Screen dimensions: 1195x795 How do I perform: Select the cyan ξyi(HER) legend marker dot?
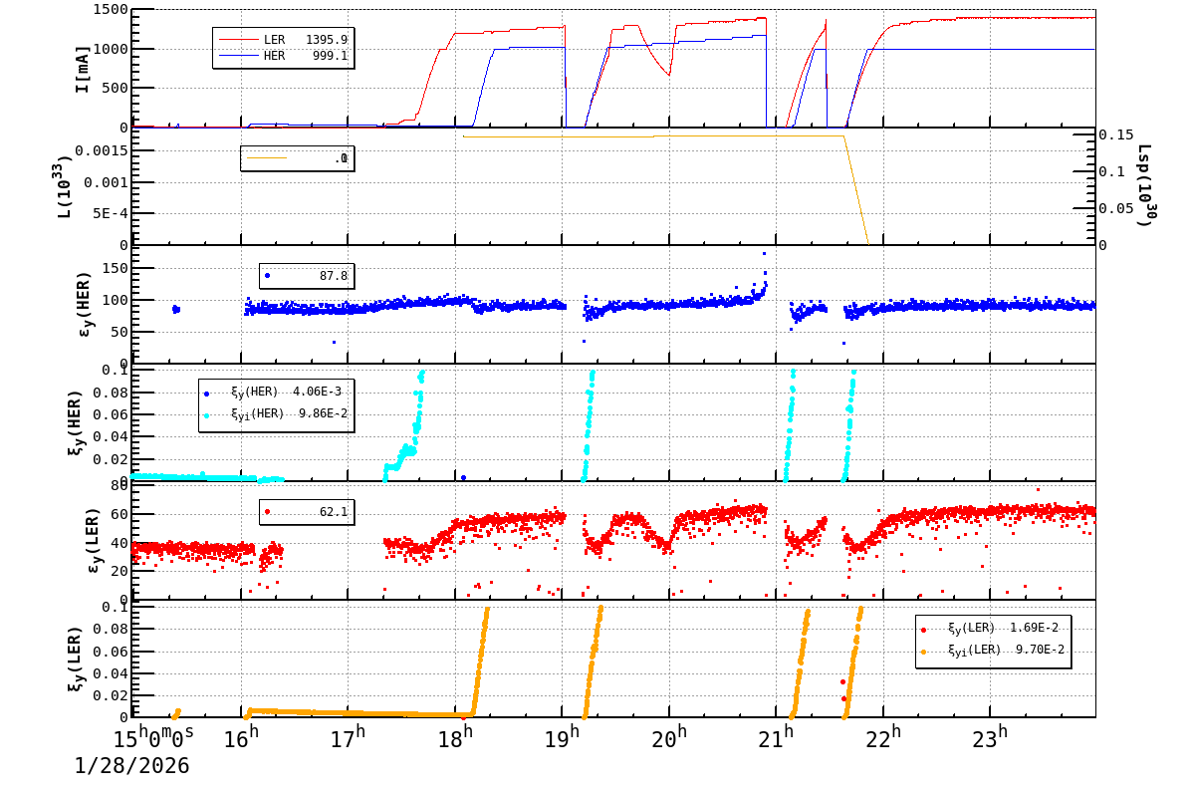[x=207, y=416]
